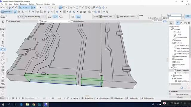Select the Arrow tool in toolbox

3,23
